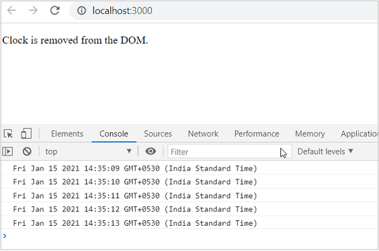Switch to the Network tab
This screenshot has height=251, width=379.
point(203,134)
